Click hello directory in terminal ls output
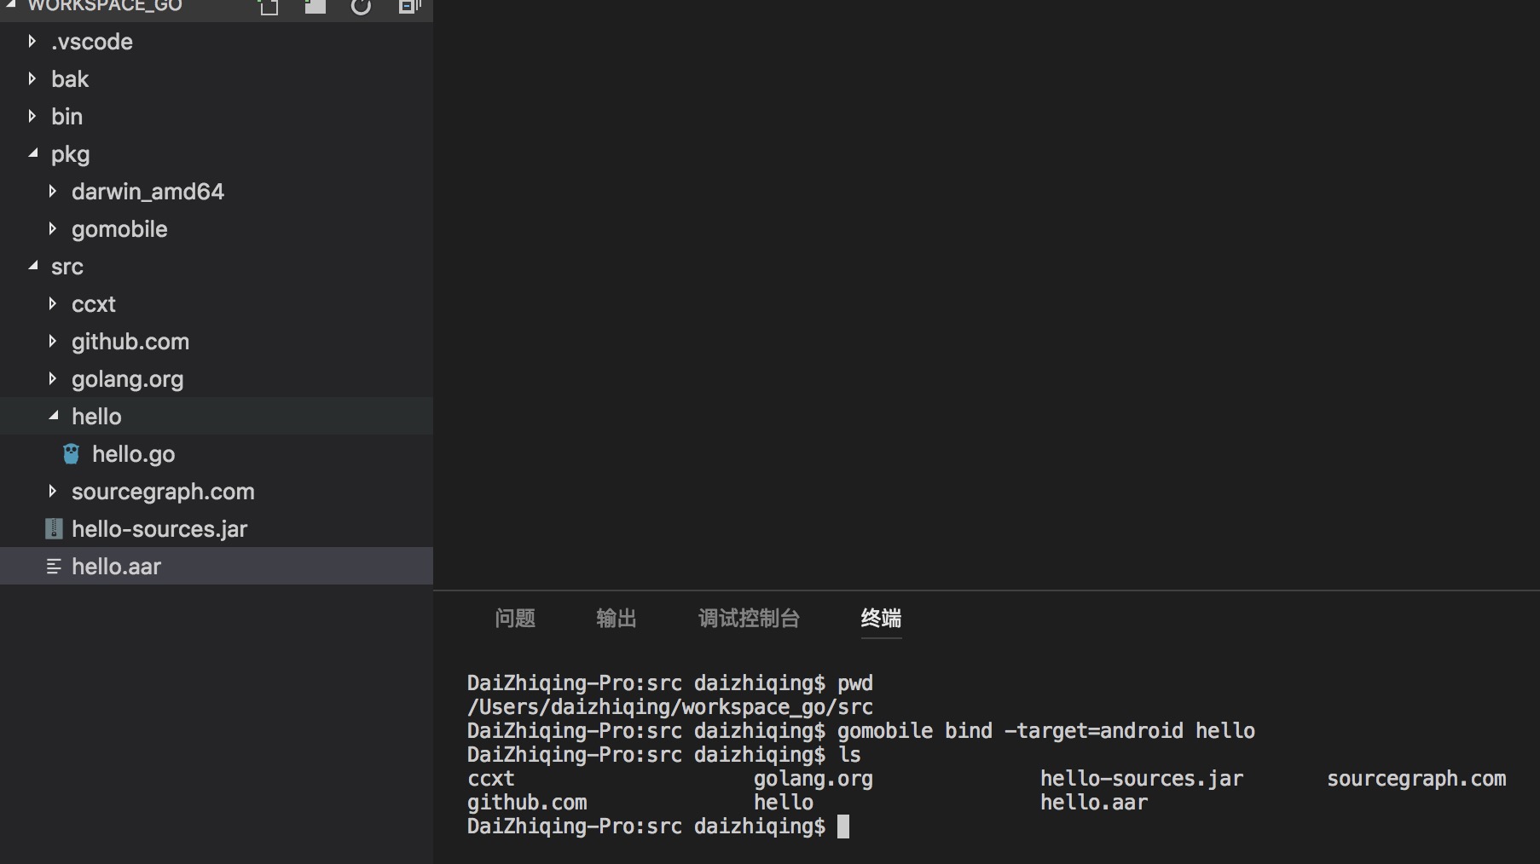The width and height of the screenshot is (1540, 864). (x=784, y=803)
